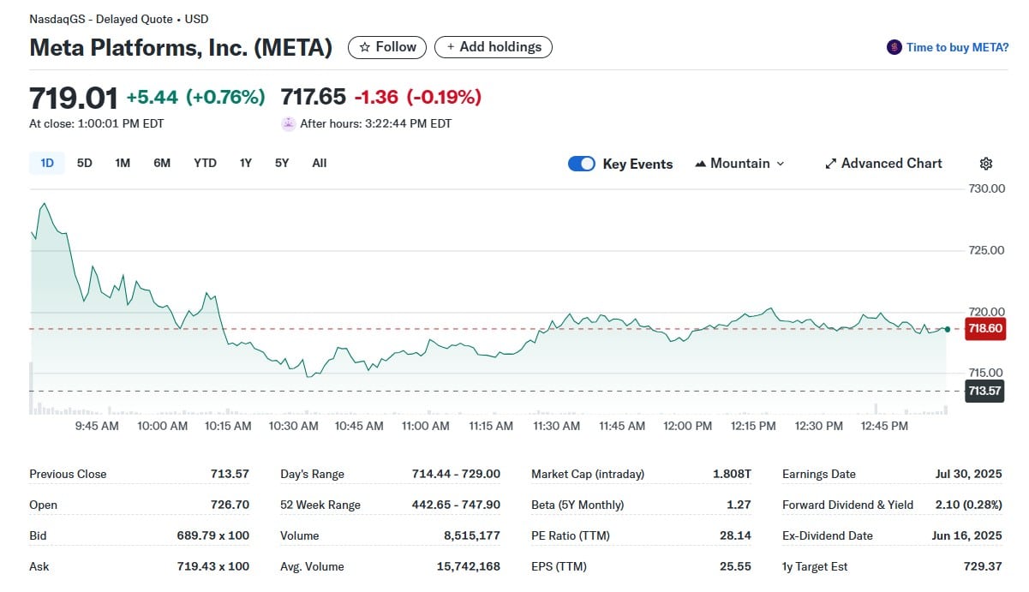
Task: Click the after-hours moon icon
Action: click(289, 123)
